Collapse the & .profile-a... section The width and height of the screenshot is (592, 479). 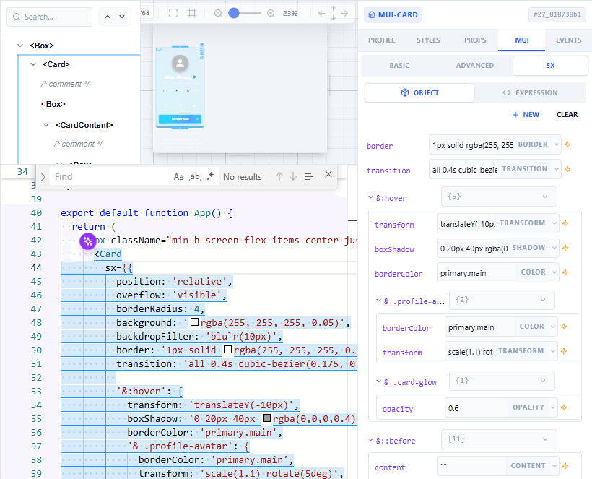[378, 301]
